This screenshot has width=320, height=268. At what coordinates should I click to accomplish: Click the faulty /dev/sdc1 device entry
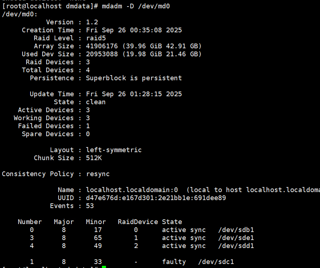tap(198, 262)
